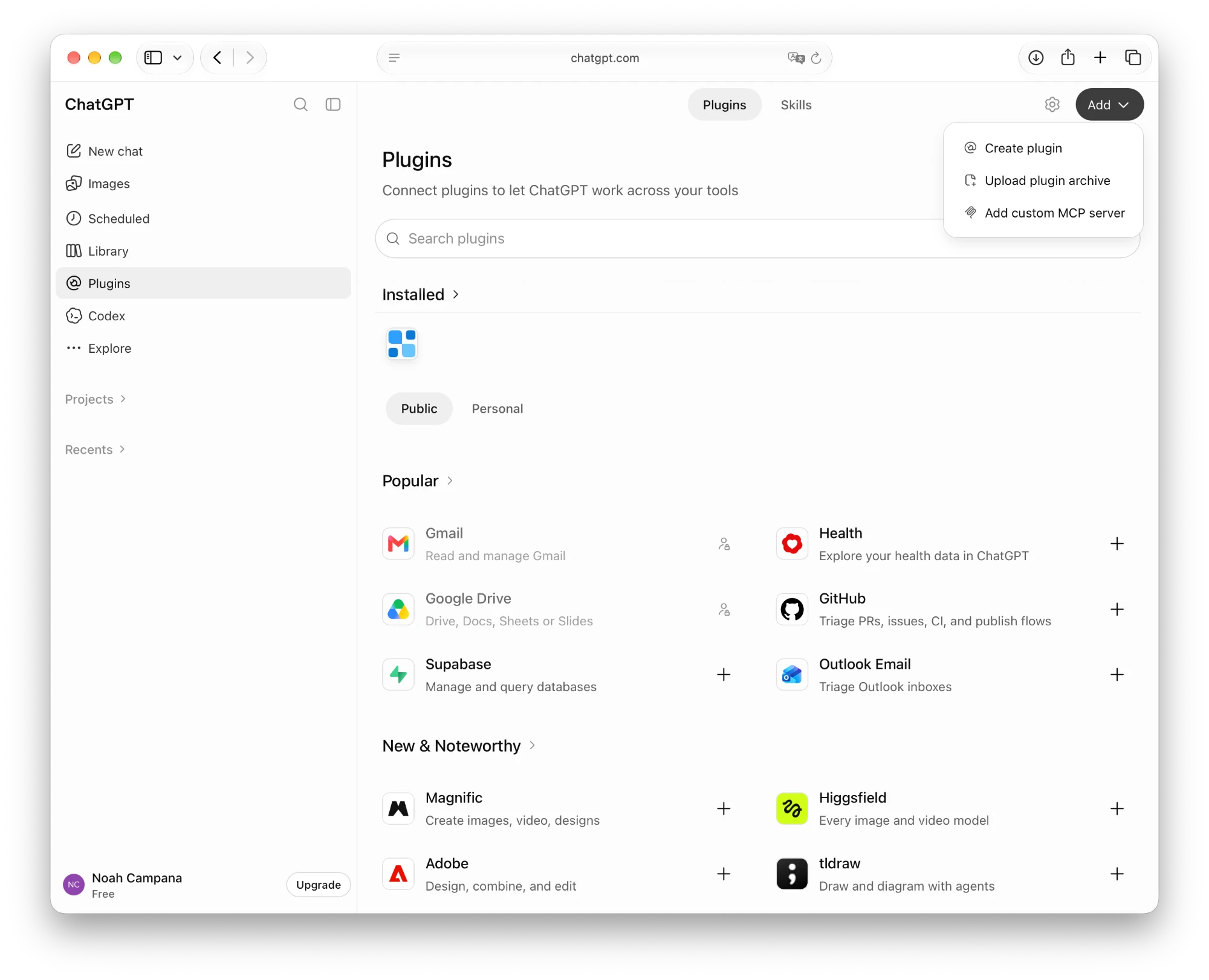Screen dimensions: 1209x980
Task: Expand the Installed section chevron
Action: pos(456,294)
